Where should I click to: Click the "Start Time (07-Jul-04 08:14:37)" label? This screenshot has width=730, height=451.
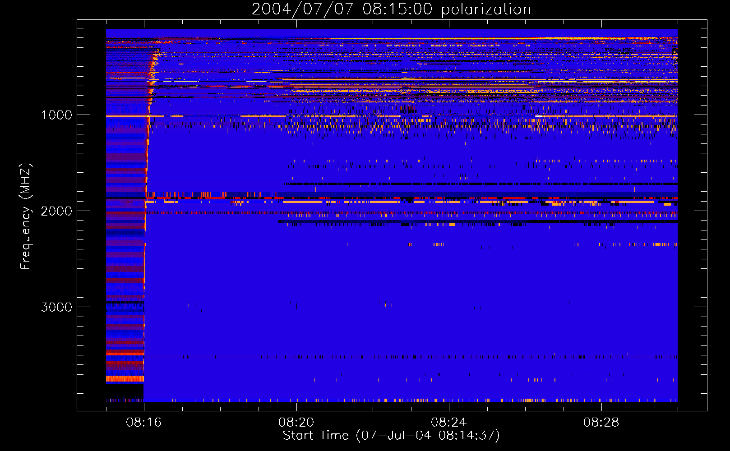tap(391, 436)
